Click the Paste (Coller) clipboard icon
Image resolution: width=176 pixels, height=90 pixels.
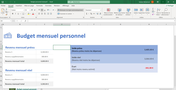coord(3,10)
